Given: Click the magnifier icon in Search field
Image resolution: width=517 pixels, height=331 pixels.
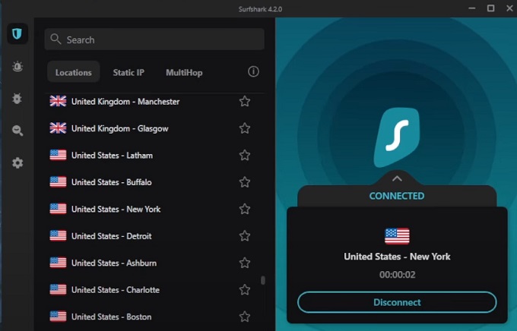Looking at the screenshot, I should (56, 39).
